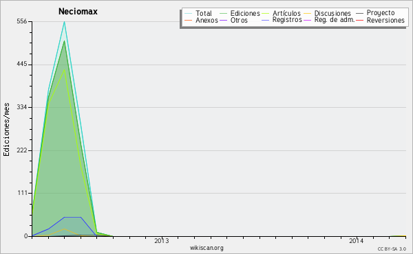Viewport: 413px width, 254px height.
Task: Select the Anexos legend entry
Action: pos(206,20)
